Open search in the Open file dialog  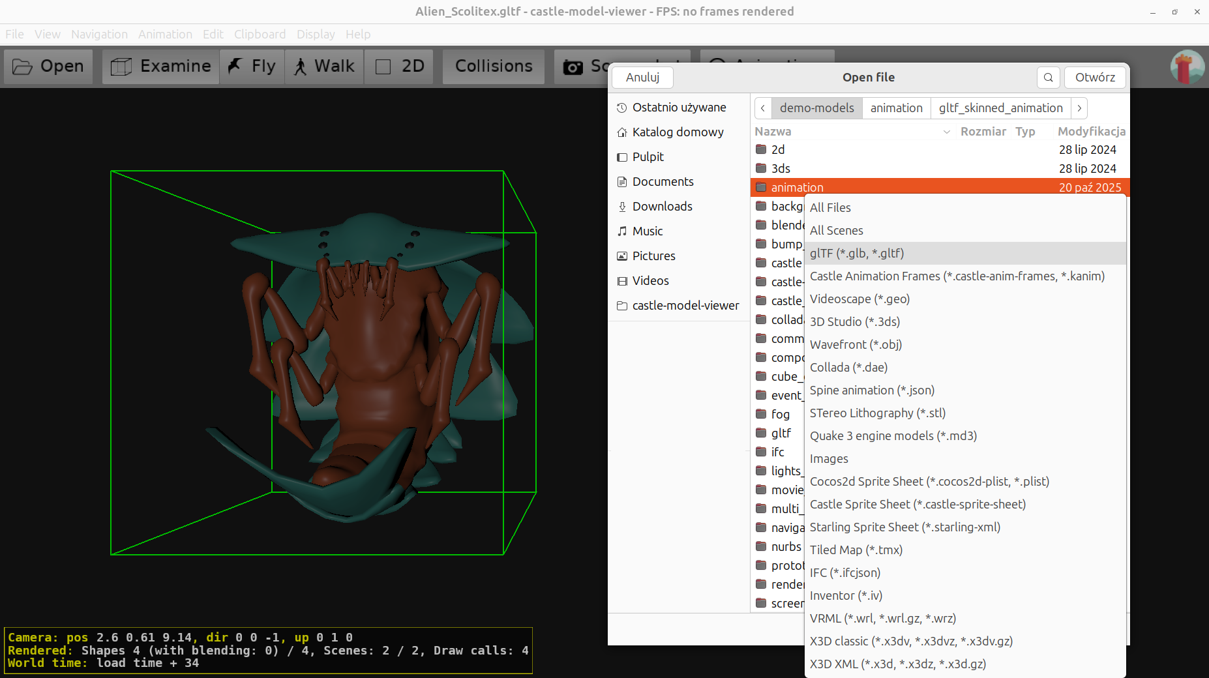coord(1048,77)
